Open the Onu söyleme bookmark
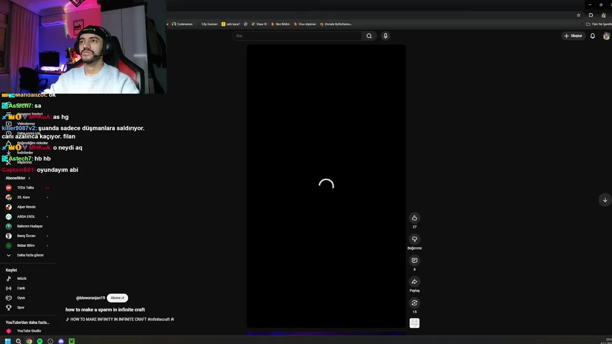Image resolution: width=612 pixels, height=344 pixels. [x=305, y=24]
